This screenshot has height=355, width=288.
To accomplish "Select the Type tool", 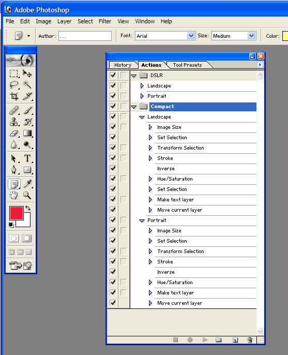I will tap(27, 158).
